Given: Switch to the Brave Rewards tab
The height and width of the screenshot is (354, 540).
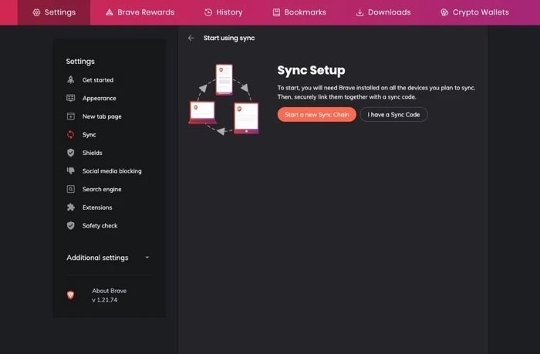Looking at the screenshot, I should (x=140, y=12).
